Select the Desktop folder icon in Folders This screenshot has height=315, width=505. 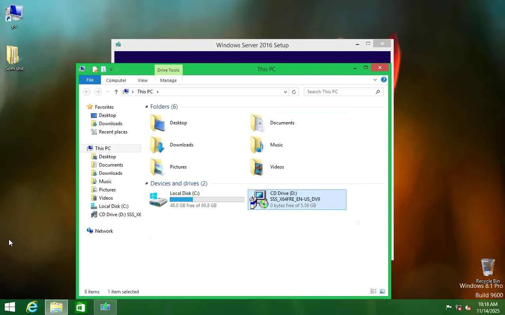pyautogui.click(x=158, y=123)
